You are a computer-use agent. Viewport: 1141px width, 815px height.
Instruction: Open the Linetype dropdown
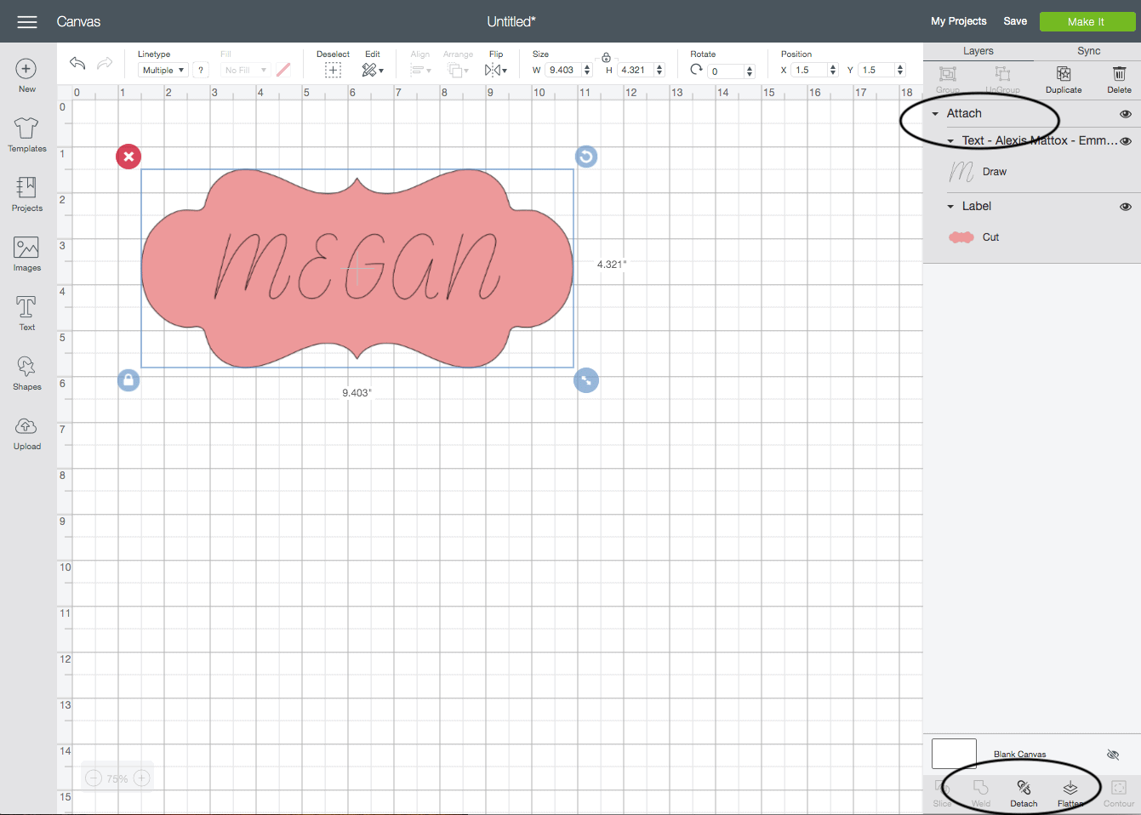click(163, 71)
